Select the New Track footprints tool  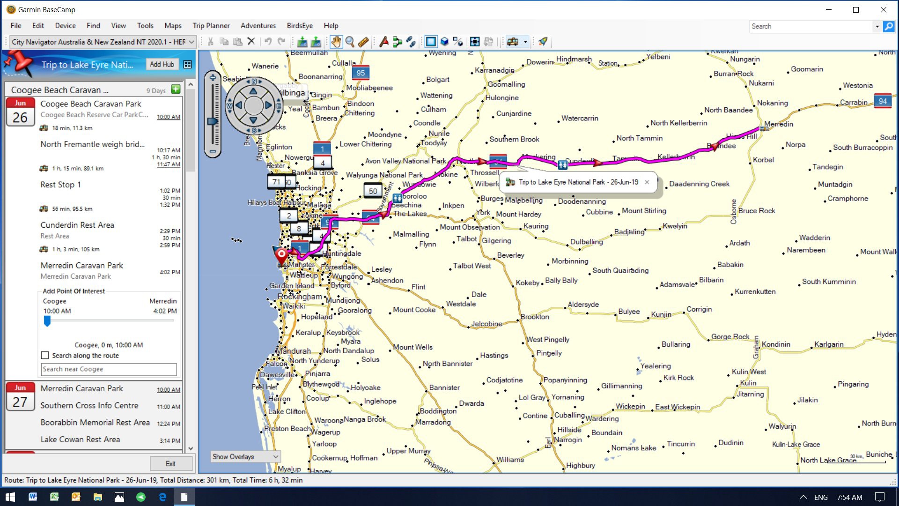coord(411,42)
